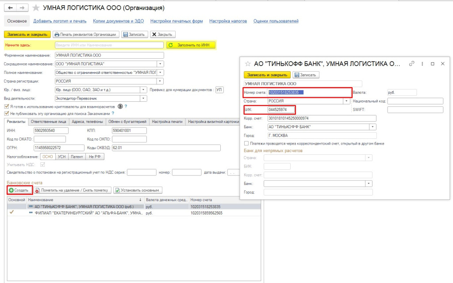This screenshot has width=453, height=283.
Task: Click Записать in bank account dialog
Action: (306, 75)
